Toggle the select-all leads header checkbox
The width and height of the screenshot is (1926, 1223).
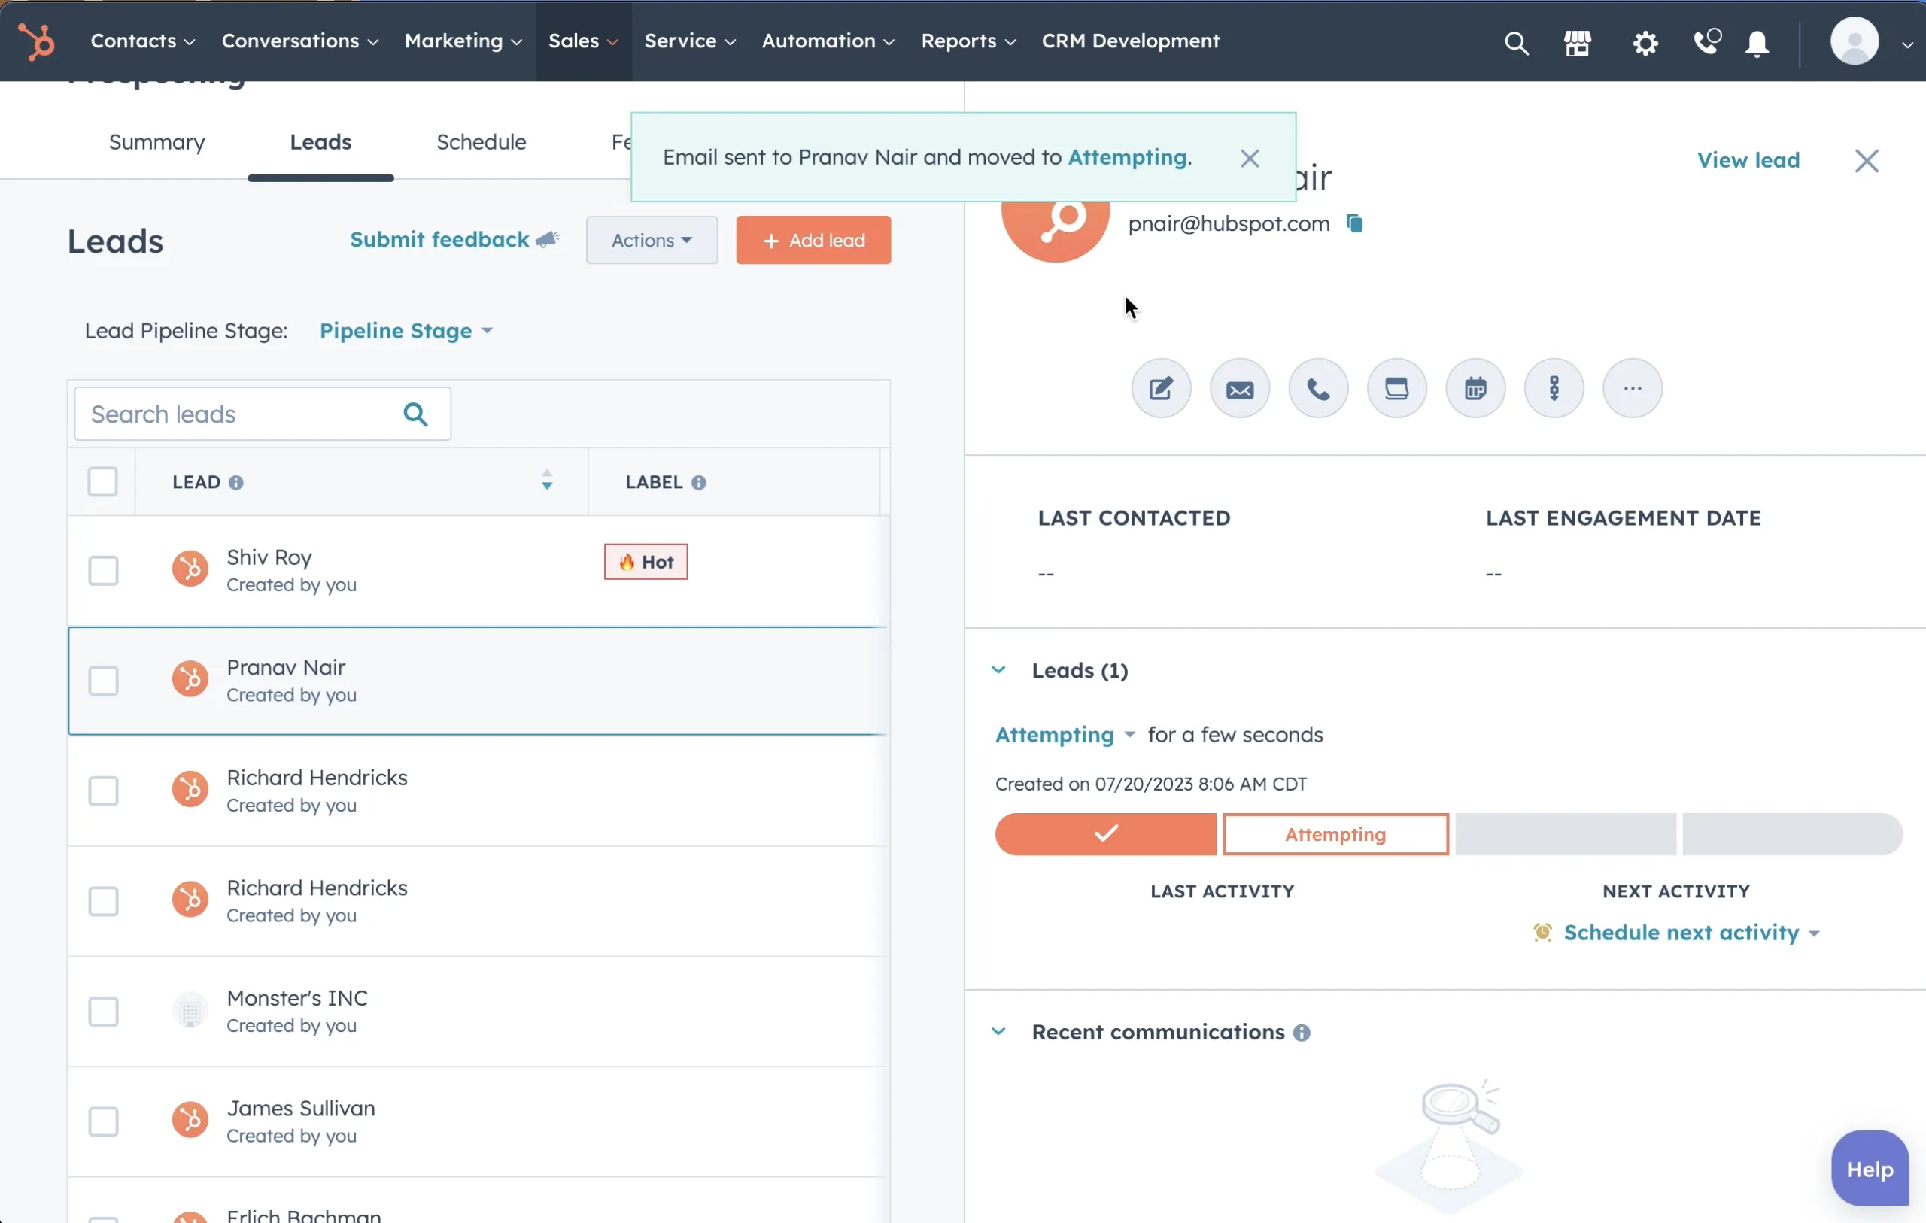coord(102,481)
